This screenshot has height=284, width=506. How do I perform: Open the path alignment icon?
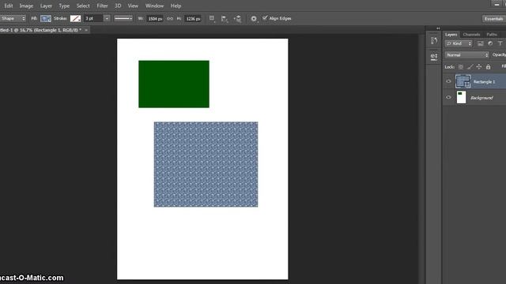pos(225,19)
